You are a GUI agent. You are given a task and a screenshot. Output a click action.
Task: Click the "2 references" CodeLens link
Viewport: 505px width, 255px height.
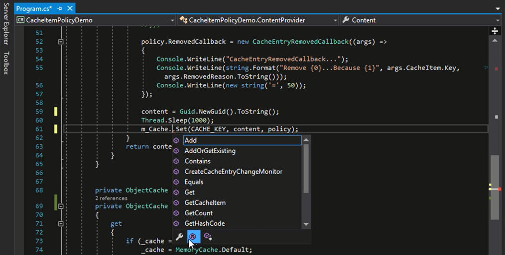coord(111,198)
